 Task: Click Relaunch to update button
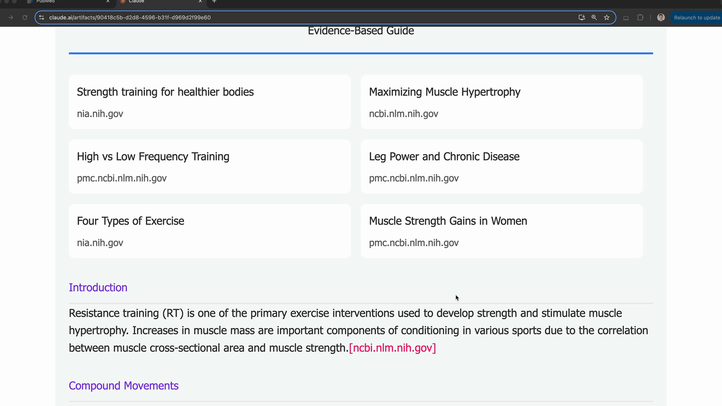pyautogui.click(x=696, y=18)
